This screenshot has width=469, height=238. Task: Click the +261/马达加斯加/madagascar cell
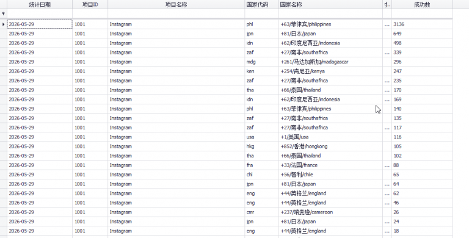coord(330,62)
